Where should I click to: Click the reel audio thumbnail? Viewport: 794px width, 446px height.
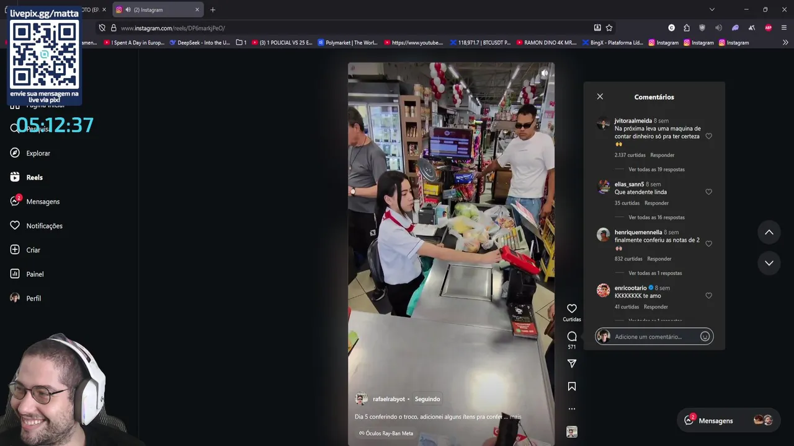click(572, 432)
